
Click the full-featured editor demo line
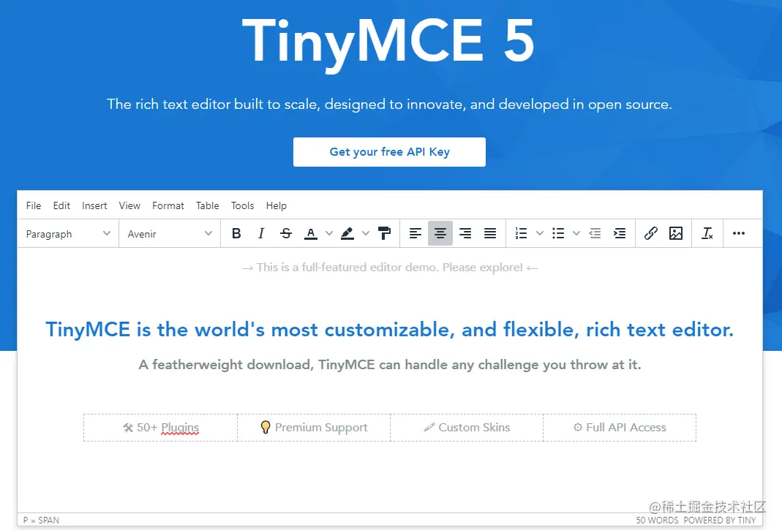pos(389,268)
